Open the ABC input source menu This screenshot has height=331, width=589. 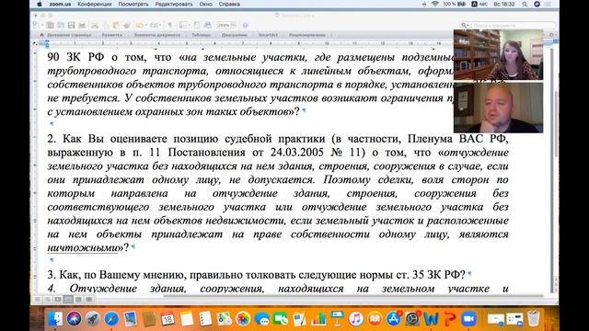pyautogui.click(x=479, y=4)
